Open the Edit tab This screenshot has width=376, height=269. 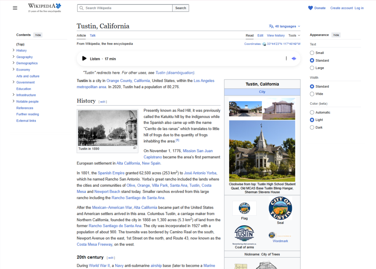(260, 36)
